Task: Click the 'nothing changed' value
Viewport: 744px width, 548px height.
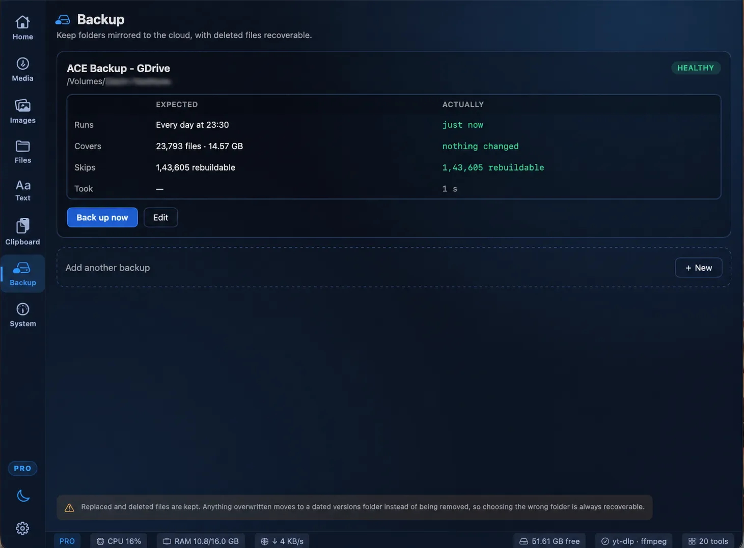Action: (480, 146)
